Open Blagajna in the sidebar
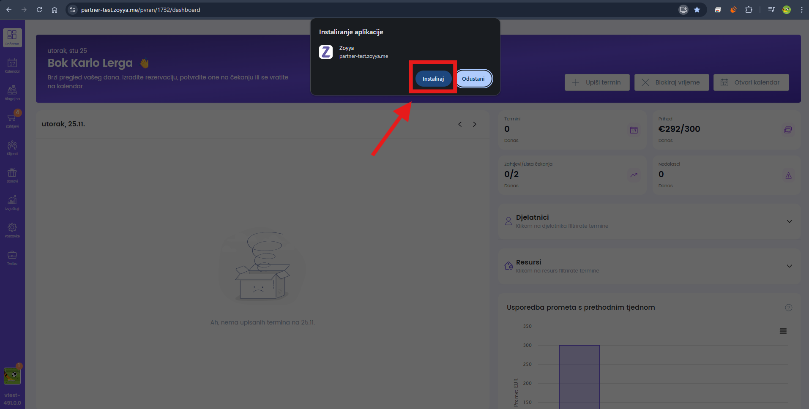The image size is (809, 409). [x=12, y=93]
